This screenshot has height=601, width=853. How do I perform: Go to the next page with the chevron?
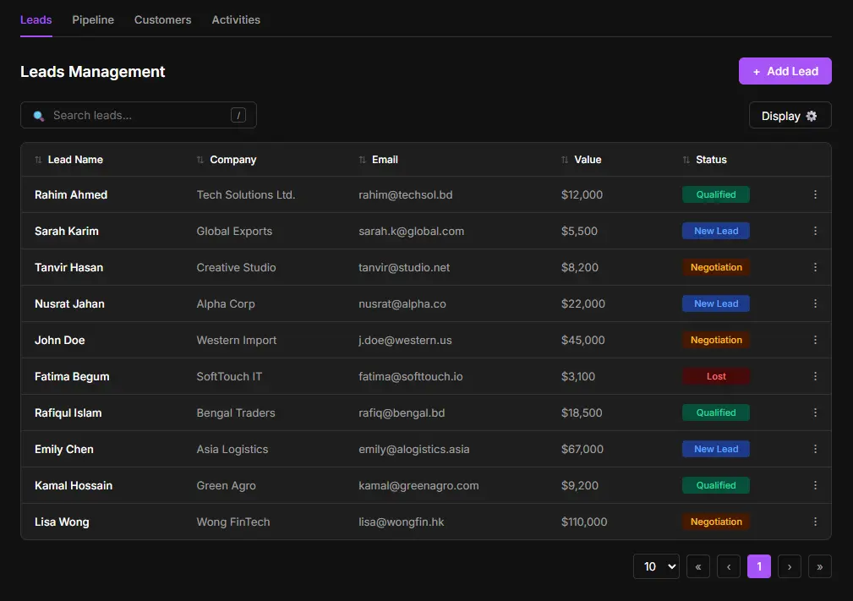[789, 566]
